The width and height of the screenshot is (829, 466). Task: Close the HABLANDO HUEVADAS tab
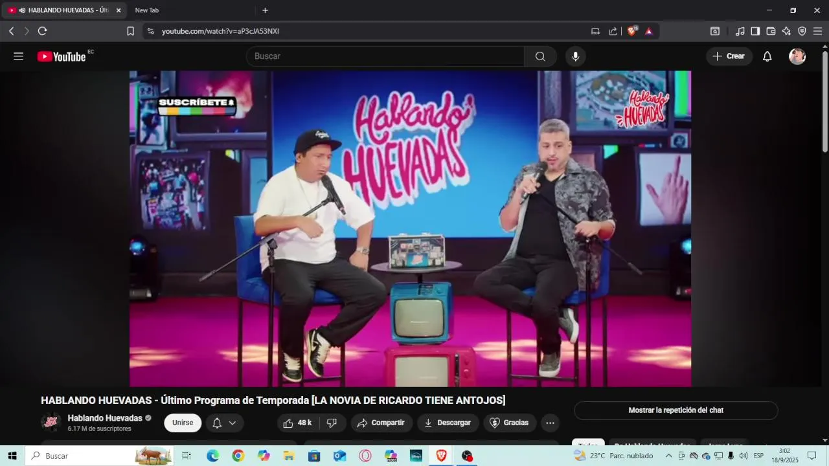[119, 10]
